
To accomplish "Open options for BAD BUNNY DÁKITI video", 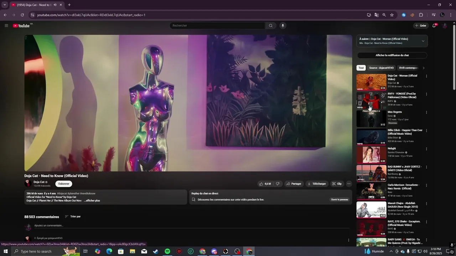I will pos(426,167).
